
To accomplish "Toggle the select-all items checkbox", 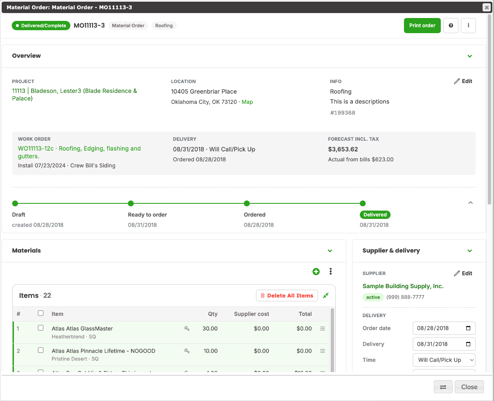I will click(x=41, y=313).
